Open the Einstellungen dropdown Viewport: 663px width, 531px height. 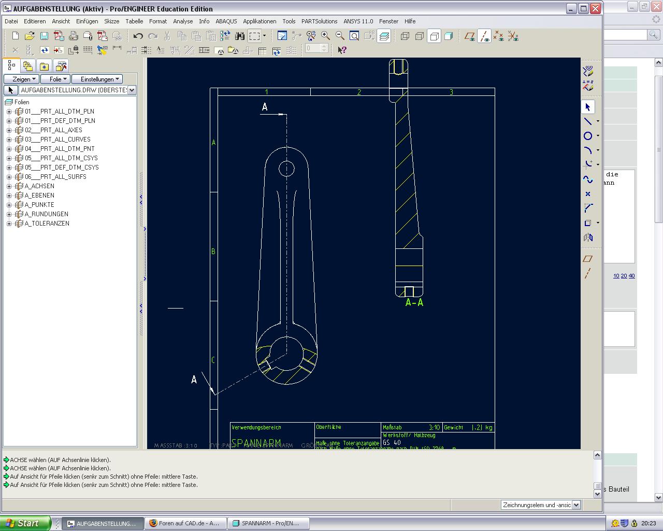tap(97, 79)
